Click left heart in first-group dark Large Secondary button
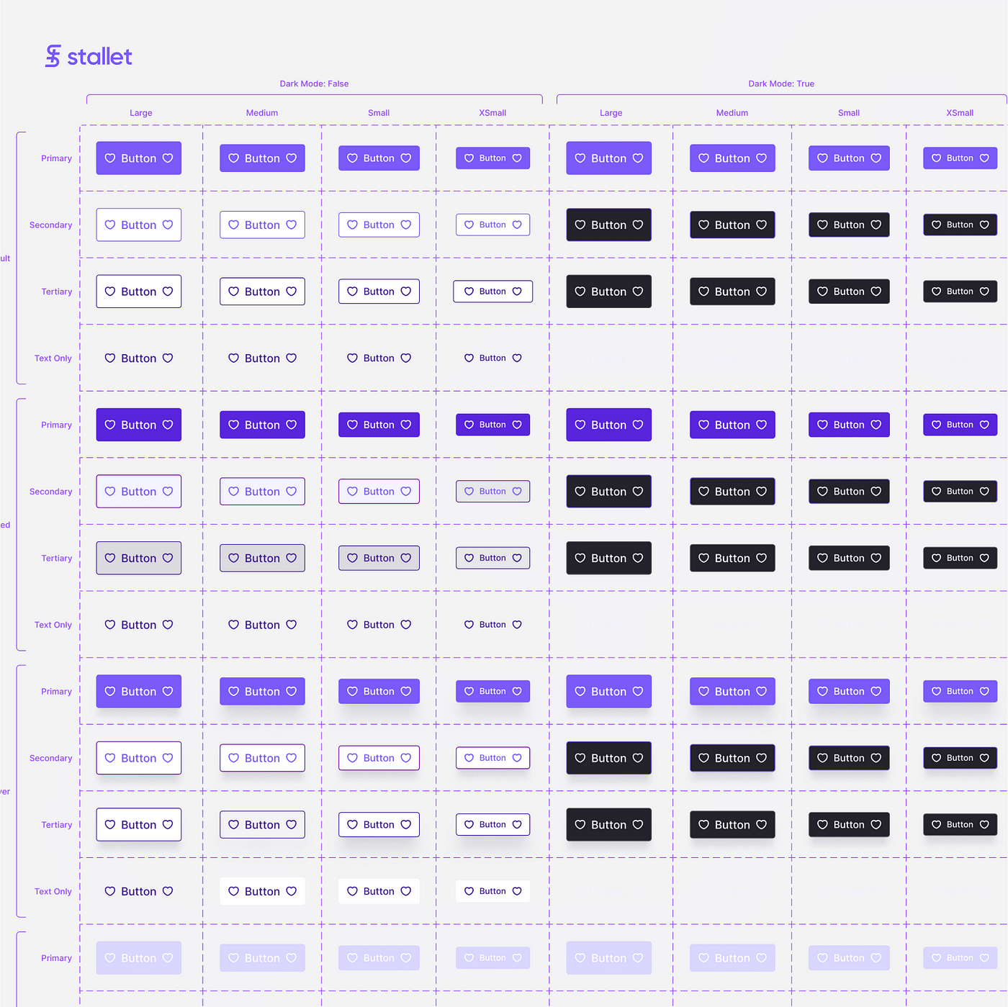The width and height of the screenshot is (1008, 1007). point(580,225)
